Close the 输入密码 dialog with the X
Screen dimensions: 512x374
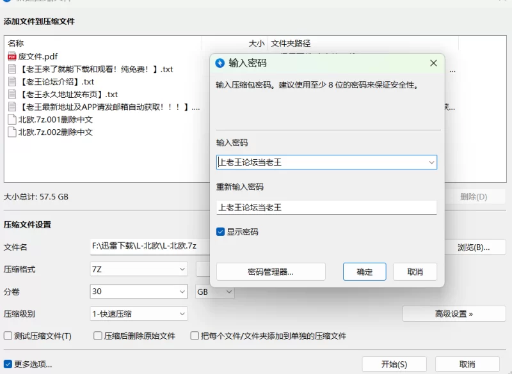tap(433, 63)
